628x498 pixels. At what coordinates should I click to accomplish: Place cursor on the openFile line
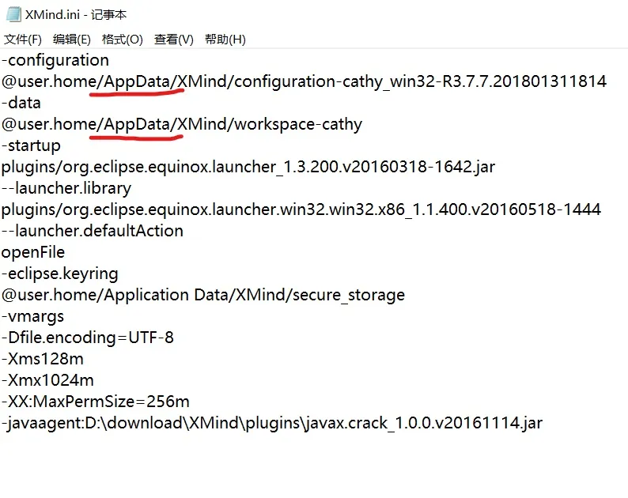click(33, 252)
